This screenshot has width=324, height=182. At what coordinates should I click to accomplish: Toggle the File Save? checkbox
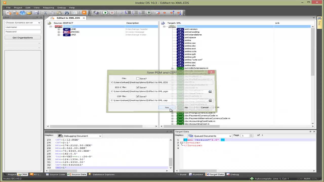coord(138,79)
